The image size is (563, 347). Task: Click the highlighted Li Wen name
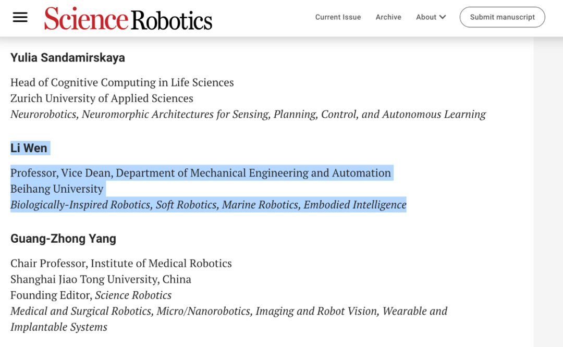point(29,148)
